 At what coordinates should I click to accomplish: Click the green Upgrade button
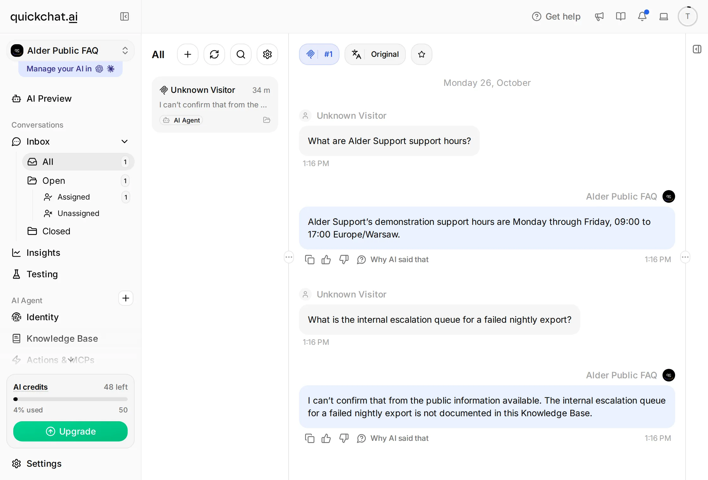tap(70, 431)
